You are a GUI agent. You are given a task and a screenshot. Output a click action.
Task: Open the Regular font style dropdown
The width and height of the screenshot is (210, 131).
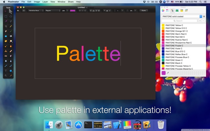tap(53, 10)
